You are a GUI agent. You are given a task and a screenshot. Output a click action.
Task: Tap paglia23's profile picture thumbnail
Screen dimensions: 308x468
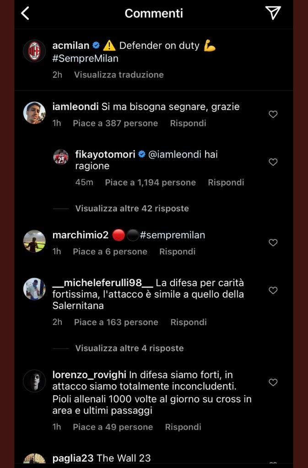[34, 458]
